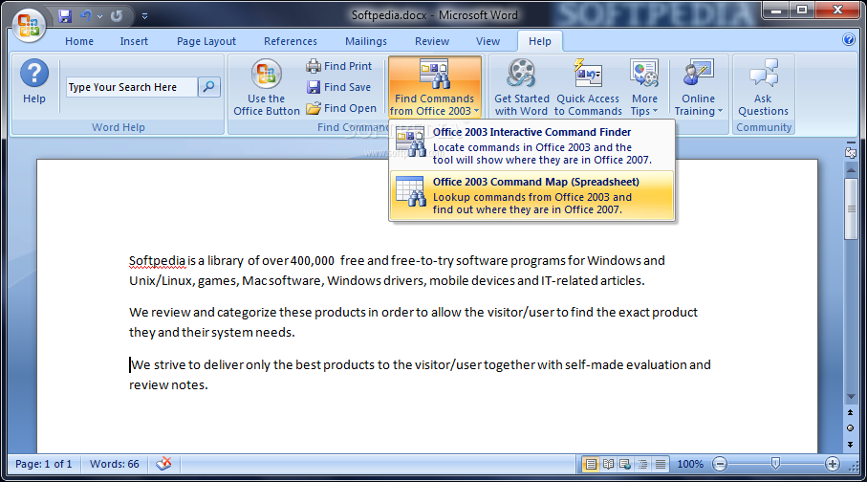This screenshot has width=867, height=482.
Task: Open Word Help with the large question mark button
Action: [34, 82]
